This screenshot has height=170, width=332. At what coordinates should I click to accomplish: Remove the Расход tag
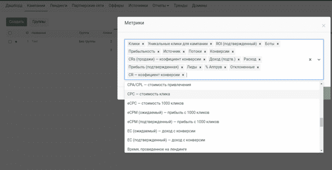[260, 59]
